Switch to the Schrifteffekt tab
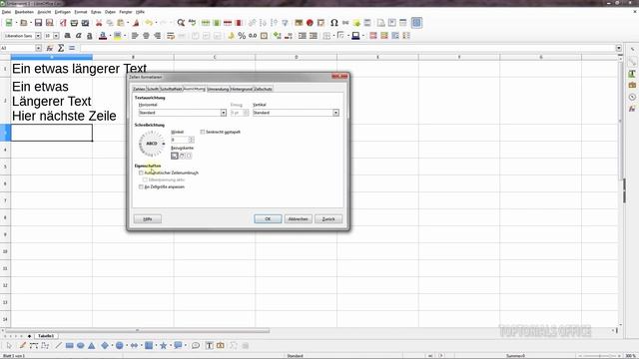This screenshot has width=639, height=359. click(x=171, y=89)
